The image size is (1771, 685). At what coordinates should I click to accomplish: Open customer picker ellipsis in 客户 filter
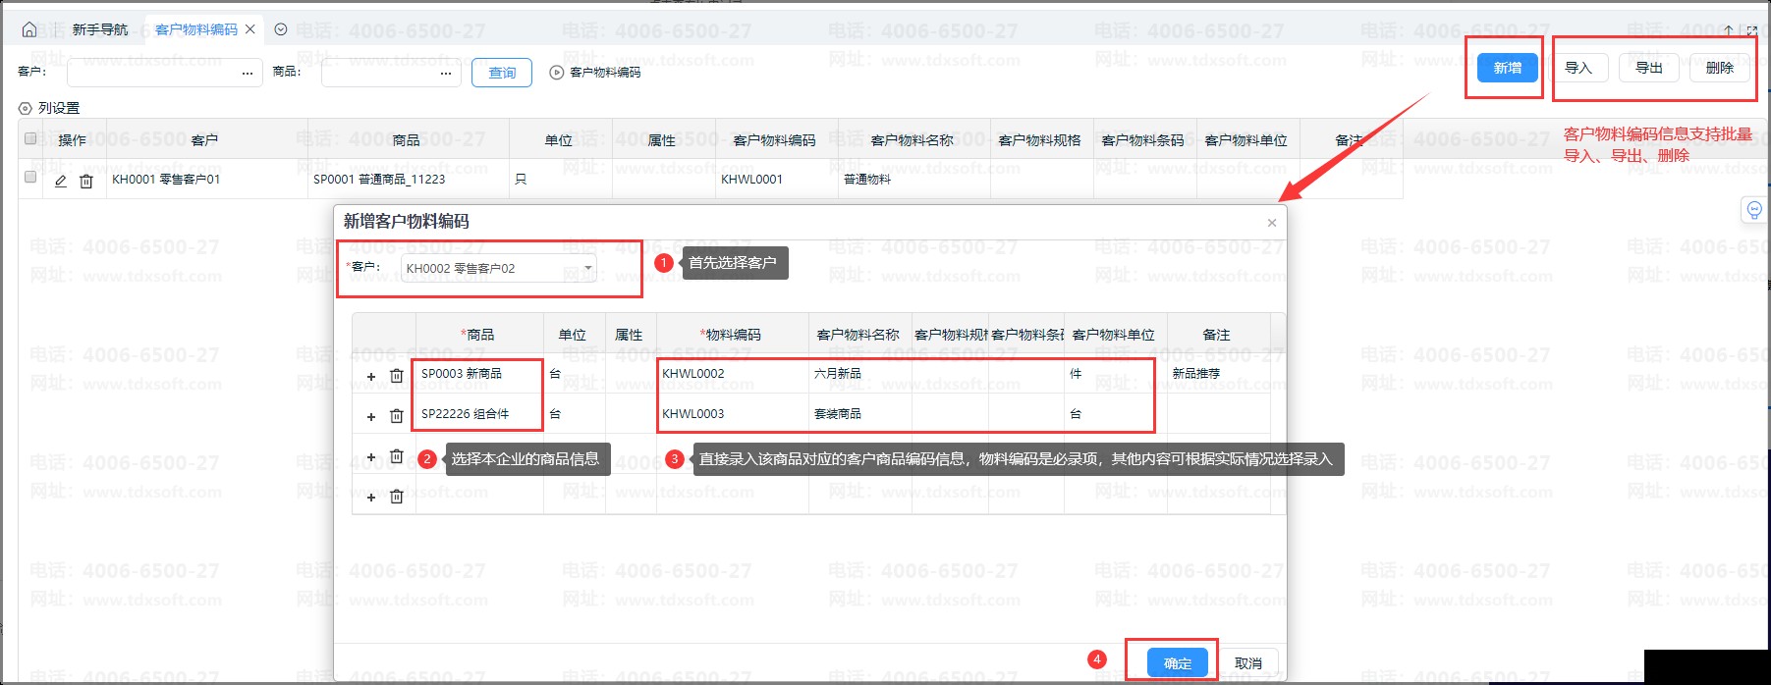tap(248, 74)
